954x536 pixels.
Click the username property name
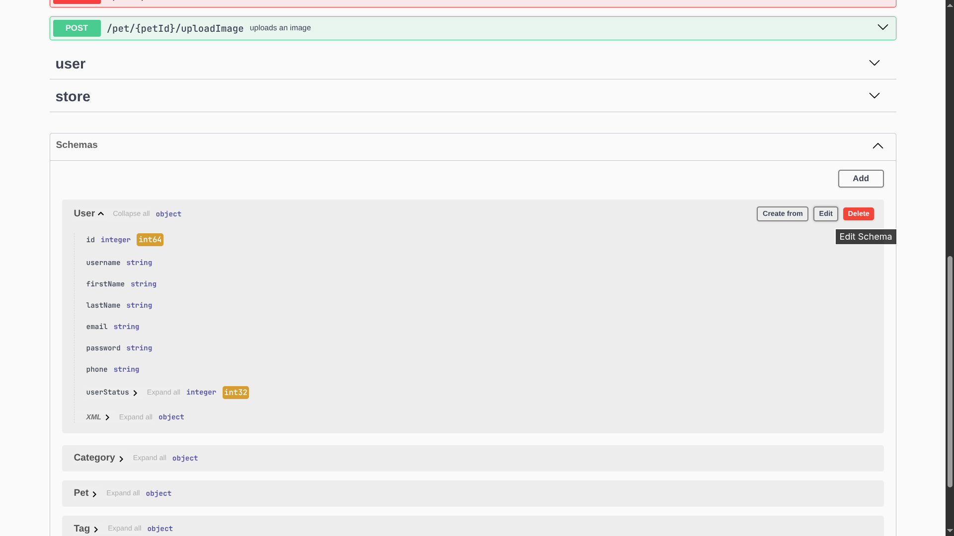[103, 263]
